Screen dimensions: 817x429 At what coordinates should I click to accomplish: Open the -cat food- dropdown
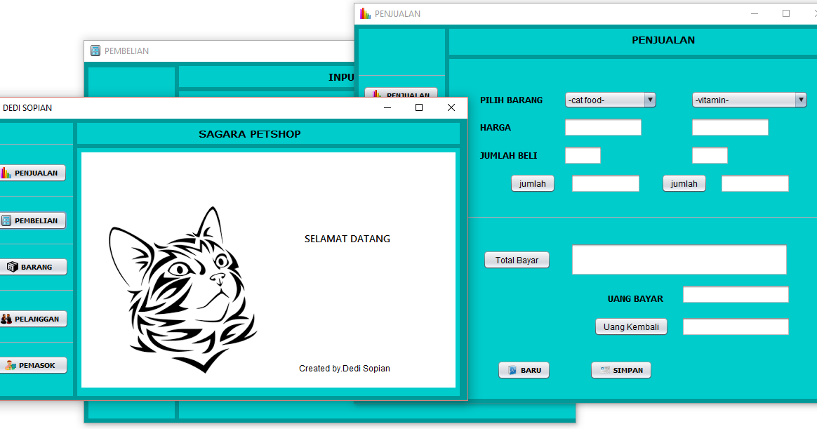(x=607, y=100)
